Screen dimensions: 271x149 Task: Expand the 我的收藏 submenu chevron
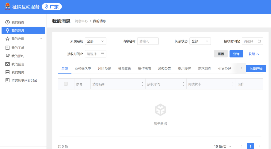41,39
